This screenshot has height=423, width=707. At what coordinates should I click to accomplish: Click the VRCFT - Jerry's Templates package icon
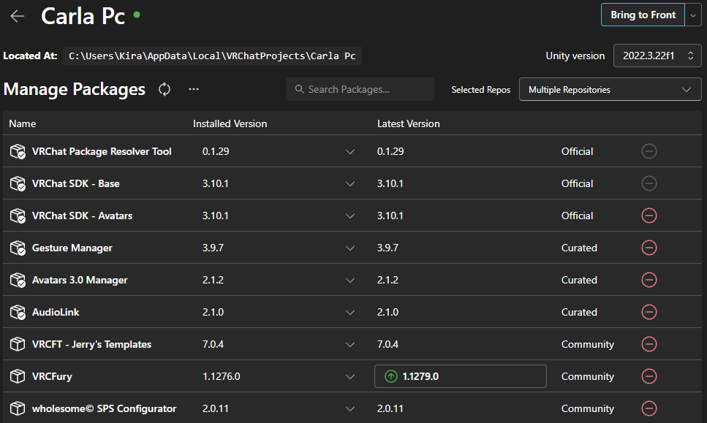(18, 344)
